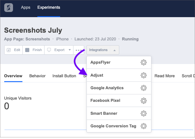Click the Running status text
This screenshot has width=195, height=139.
pos(130,39)
